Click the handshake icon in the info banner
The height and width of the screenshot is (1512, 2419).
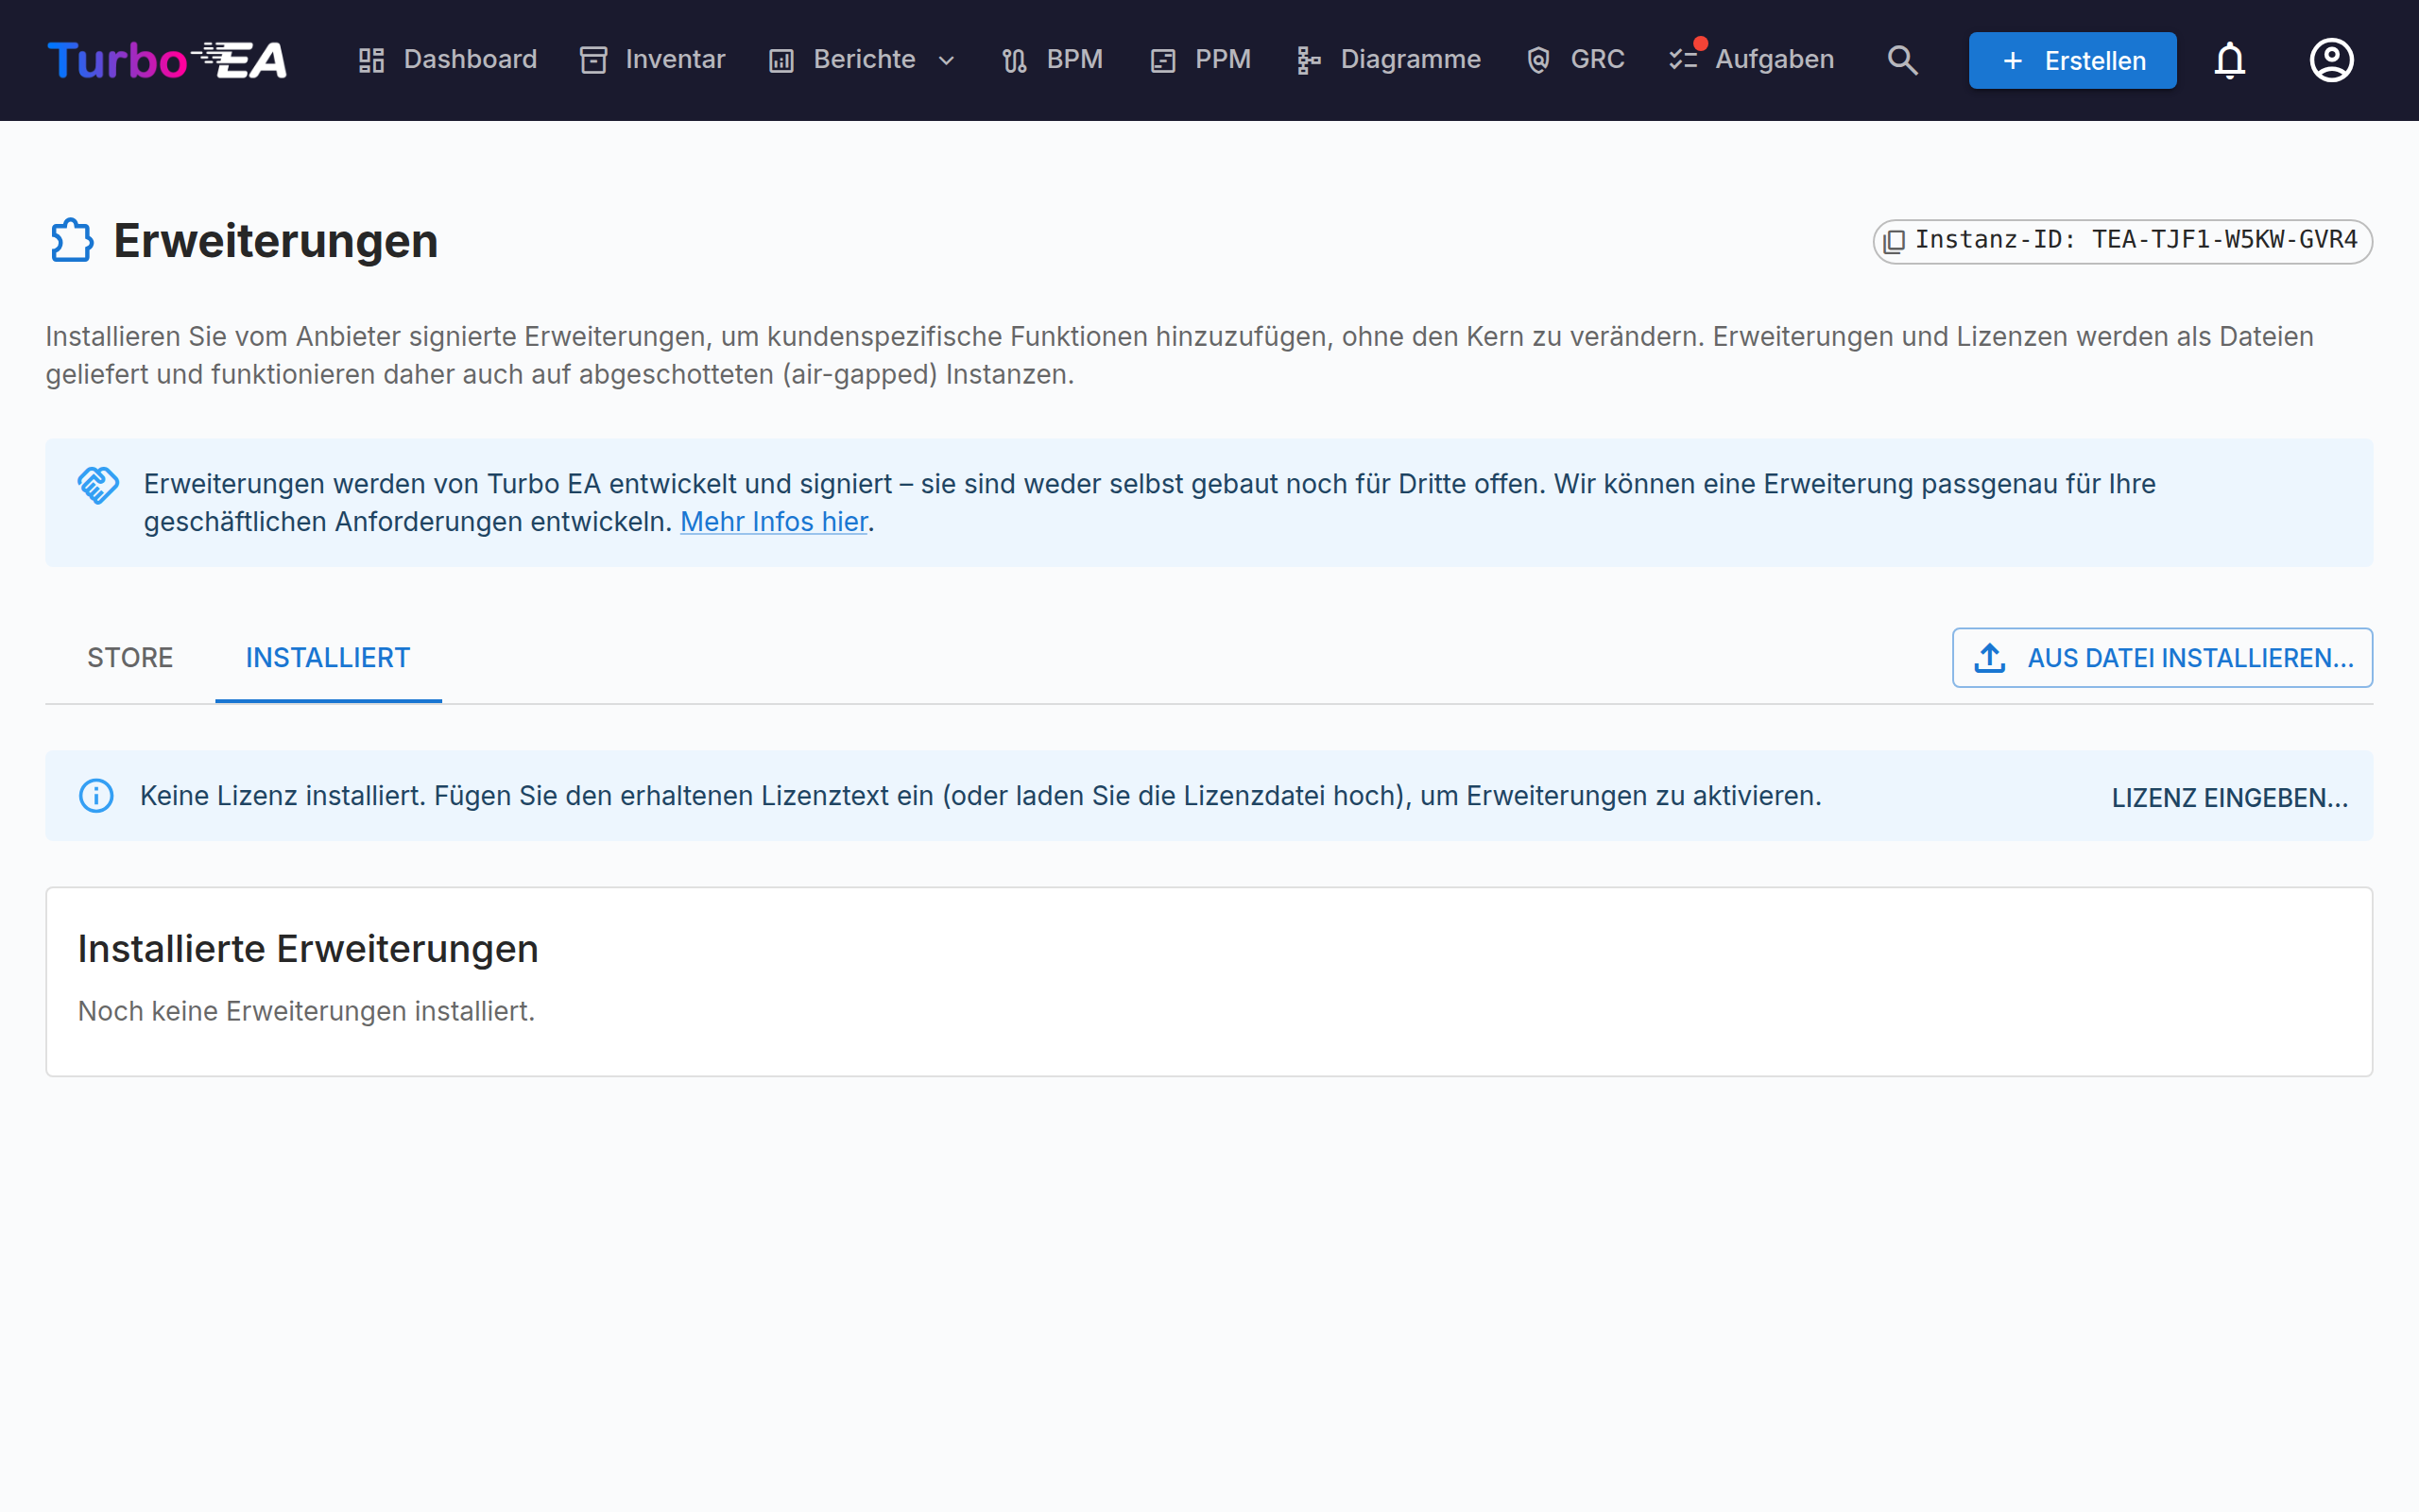98,485
